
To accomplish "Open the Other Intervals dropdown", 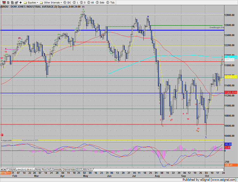I will [51, 3].
